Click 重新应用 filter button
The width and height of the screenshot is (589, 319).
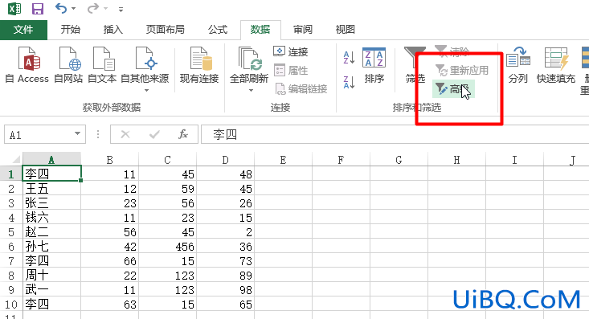click(x=462, y=70)
